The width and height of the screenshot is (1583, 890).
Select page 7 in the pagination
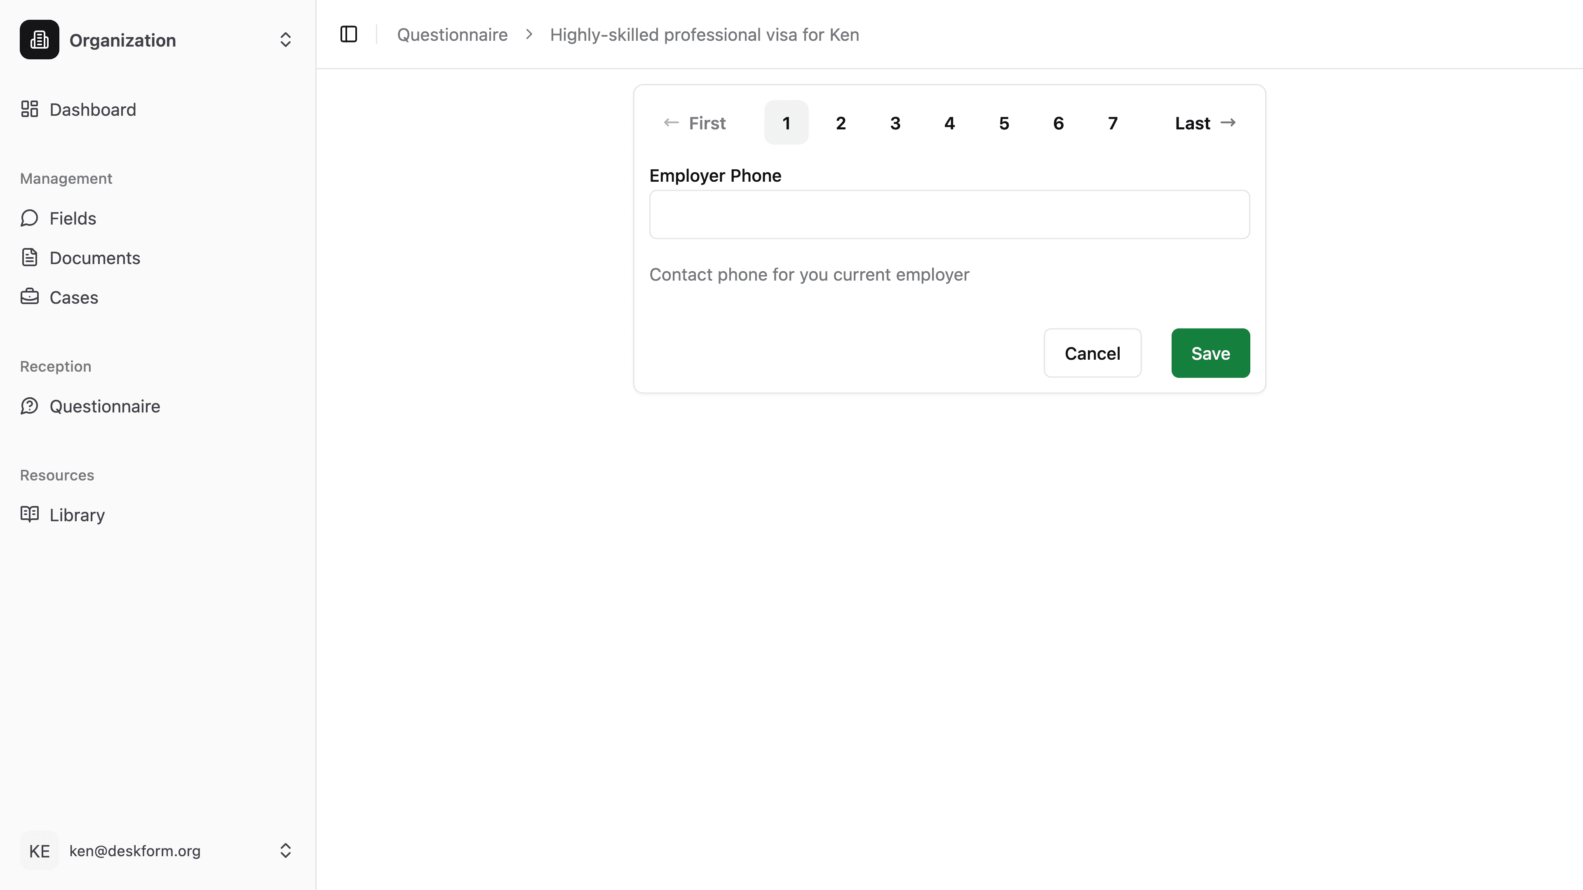click(x=1113, y=123)
